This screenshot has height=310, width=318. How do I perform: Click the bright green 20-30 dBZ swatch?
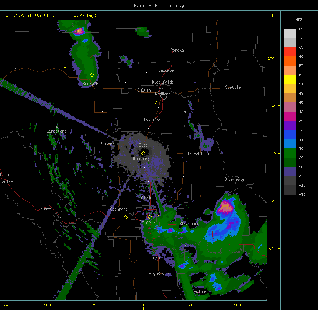290,153
